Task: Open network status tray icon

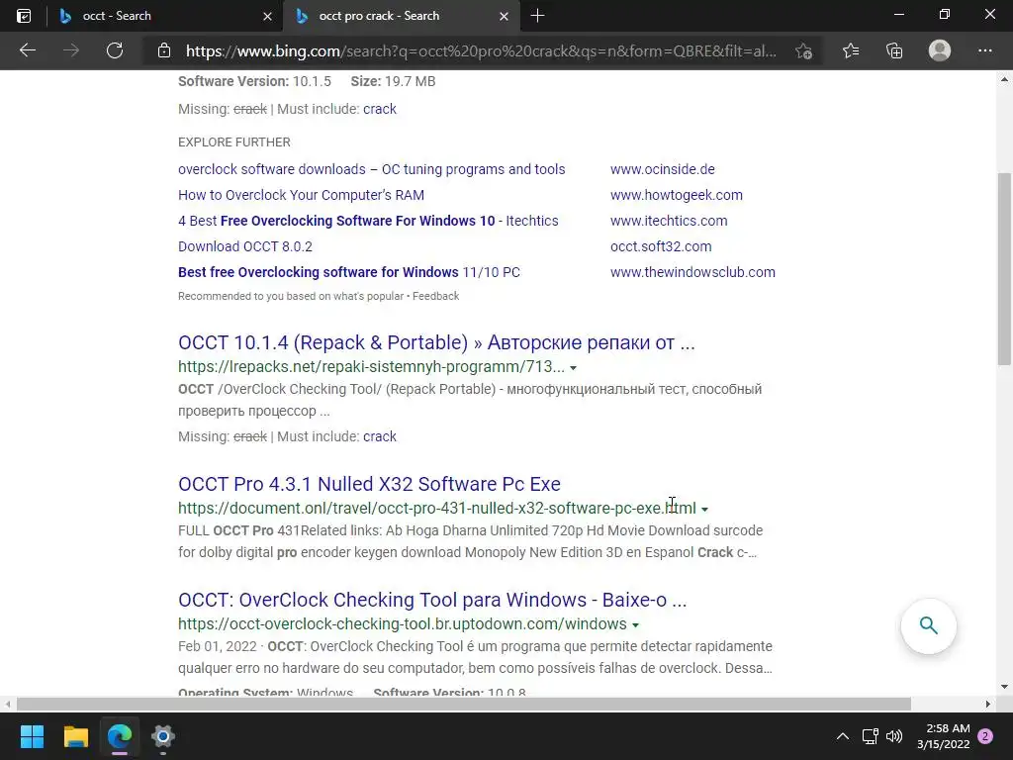Action: point(871,736)
